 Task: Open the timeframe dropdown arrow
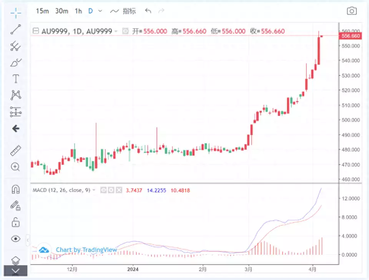[100, 11]
